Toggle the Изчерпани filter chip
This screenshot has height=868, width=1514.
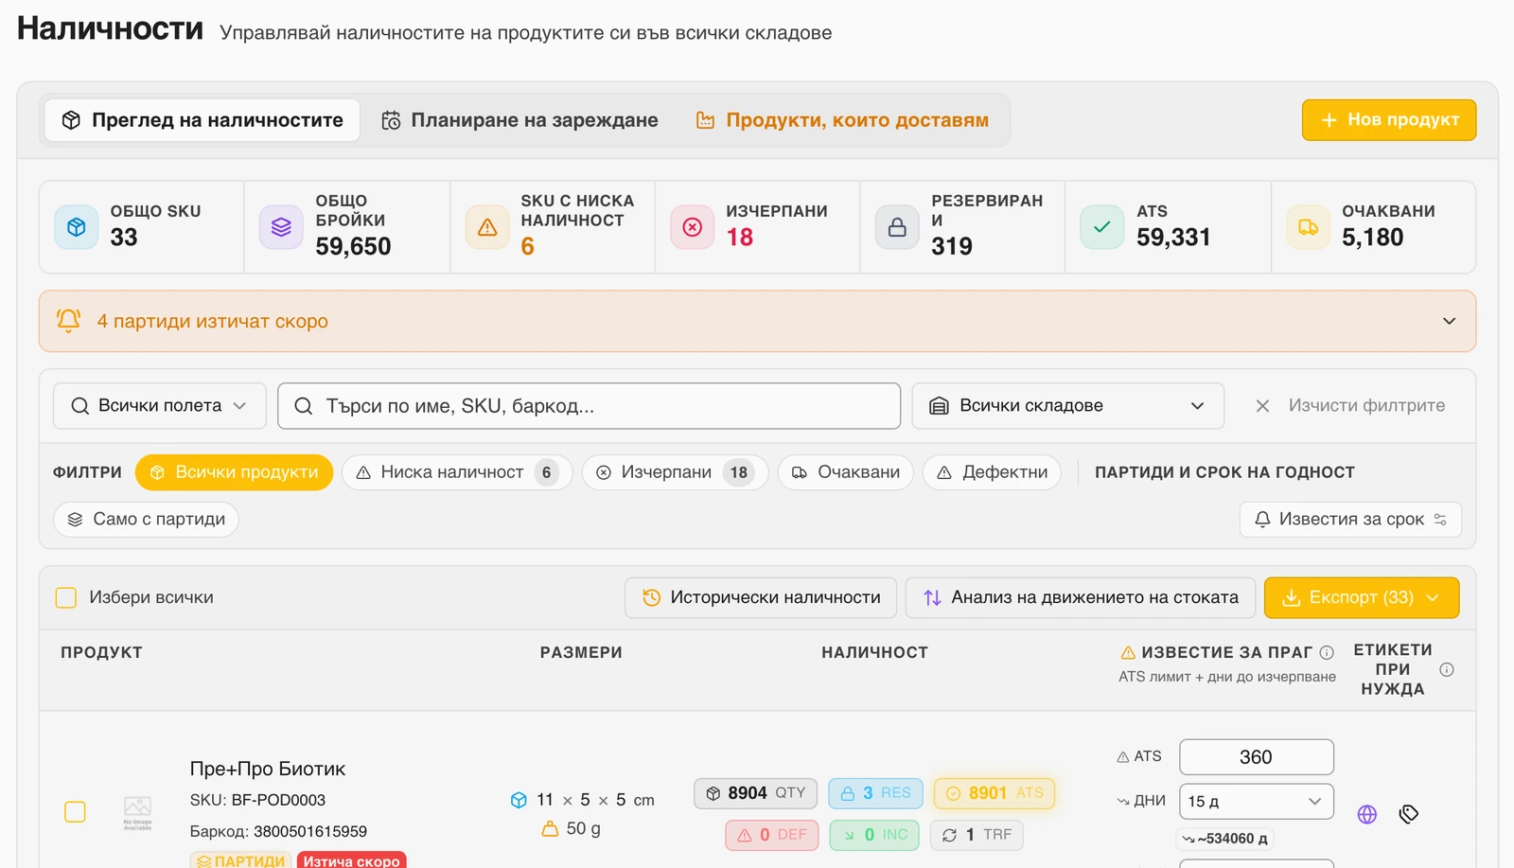pos(675,472)
